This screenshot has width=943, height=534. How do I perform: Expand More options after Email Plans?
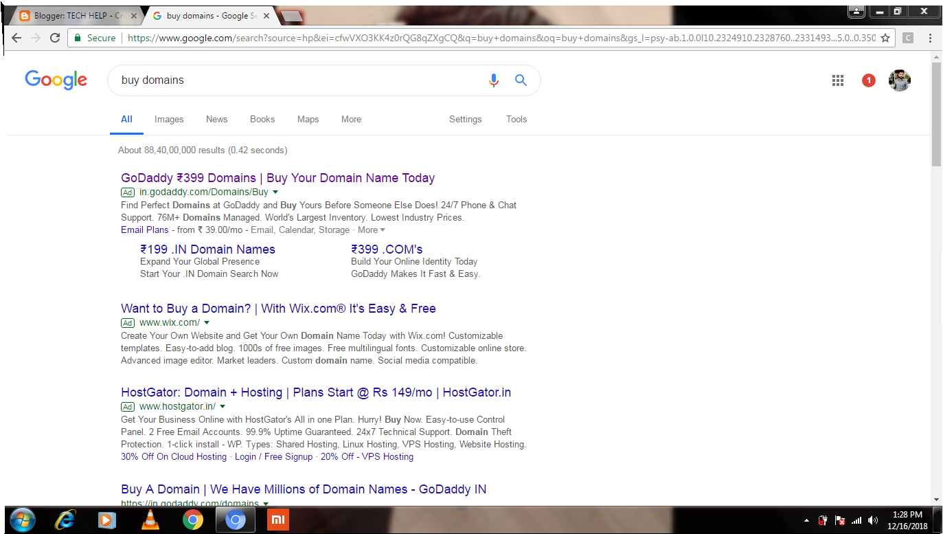pyautogui.click(x=371, y=230)
